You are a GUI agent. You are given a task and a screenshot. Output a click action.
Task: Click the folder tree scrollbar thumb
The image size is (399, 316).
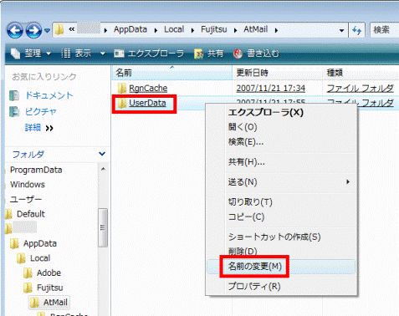[x=103, y=227]
